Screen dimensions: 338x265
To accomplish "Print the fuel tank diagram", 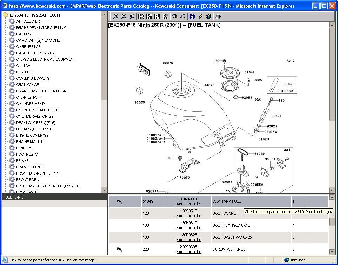I will click(218, 17).
